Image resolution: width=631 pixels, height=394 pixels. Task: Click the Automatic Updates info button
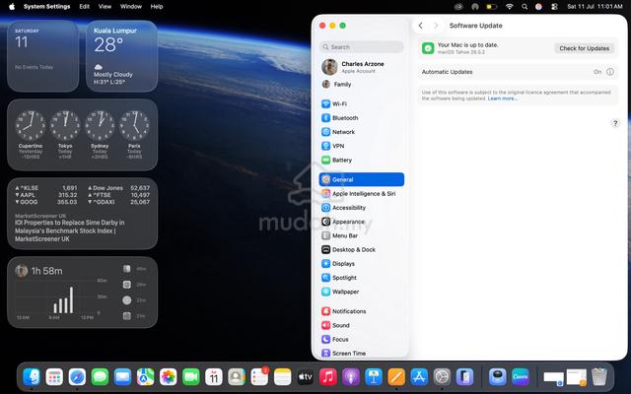(x=610, y=72)
